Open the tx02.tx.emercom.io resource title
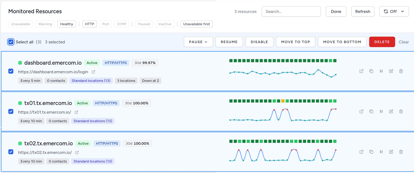Viewport: 414px width, 173px height. click(49, 144)
